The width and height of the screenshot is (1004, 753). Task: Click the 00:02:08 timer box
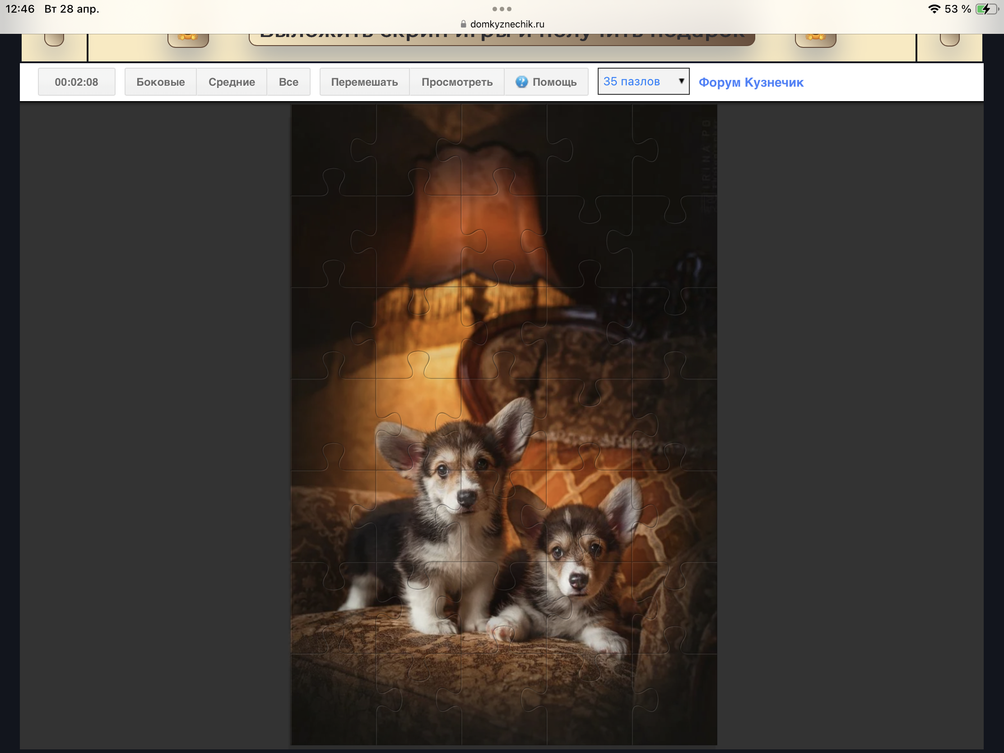(76, 82)
